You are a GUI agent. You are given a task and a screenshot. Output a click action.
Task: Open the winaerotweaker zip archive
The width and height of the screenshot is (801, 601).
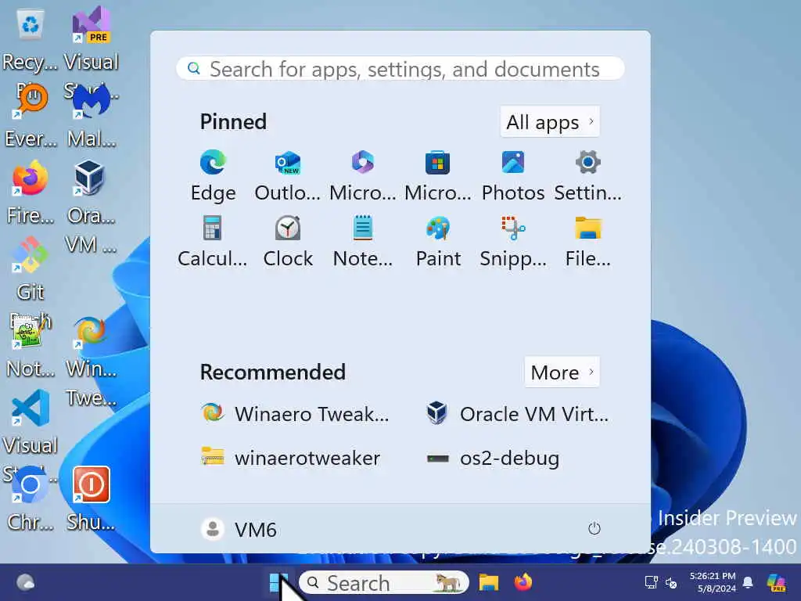[291, 457]
